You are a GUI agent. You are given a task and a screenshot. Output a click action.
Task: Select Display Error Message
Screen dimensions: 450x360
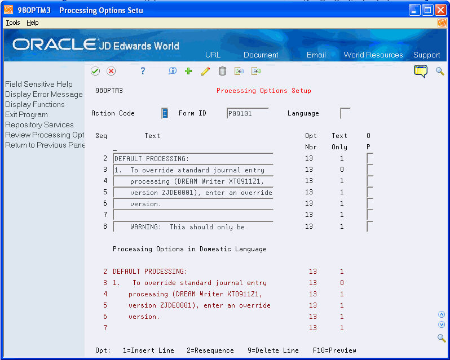pyautogui.click(x=44, y=94)
